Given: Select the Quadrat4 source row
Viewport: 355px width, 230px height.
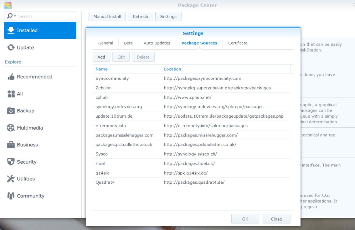Looking at the screenshot, I should coord(191,182).
